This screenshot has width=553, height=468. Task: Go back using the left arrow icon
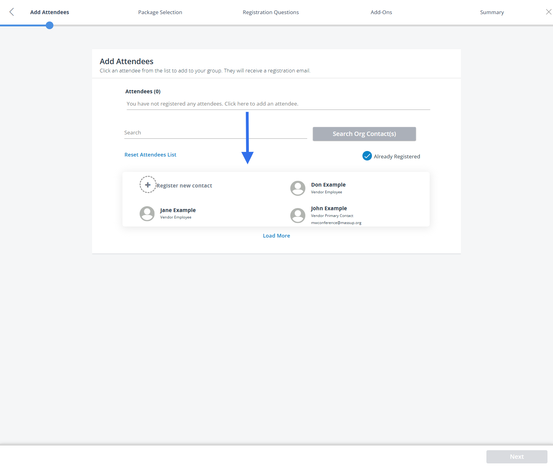(x=12, y=12)
